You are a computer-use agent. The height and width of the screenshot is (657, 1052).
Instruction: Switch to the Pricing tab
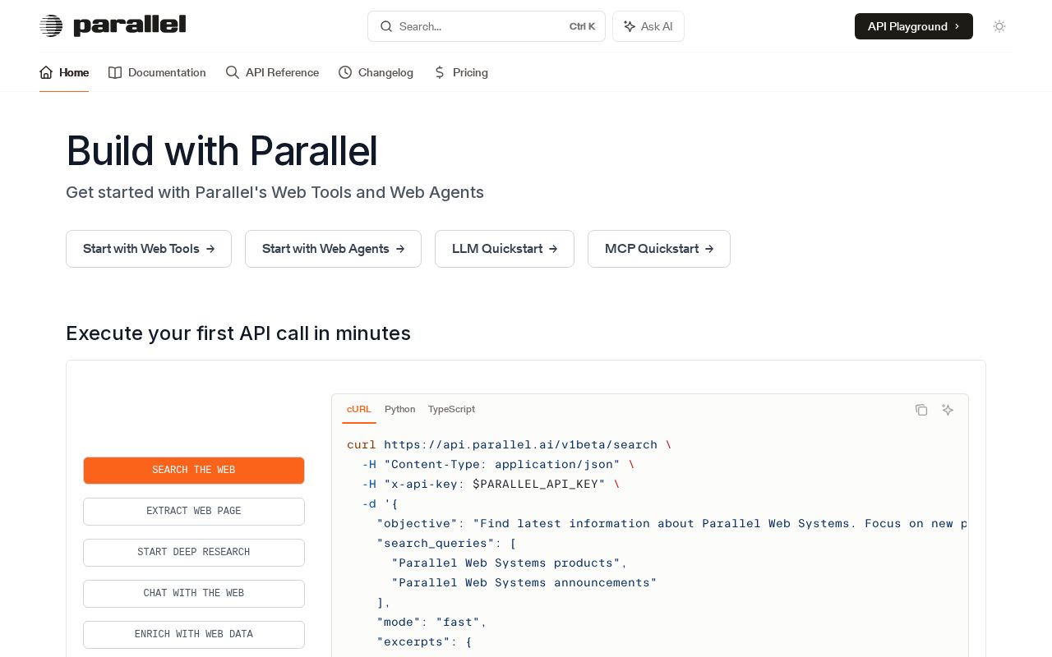[460, 72]
